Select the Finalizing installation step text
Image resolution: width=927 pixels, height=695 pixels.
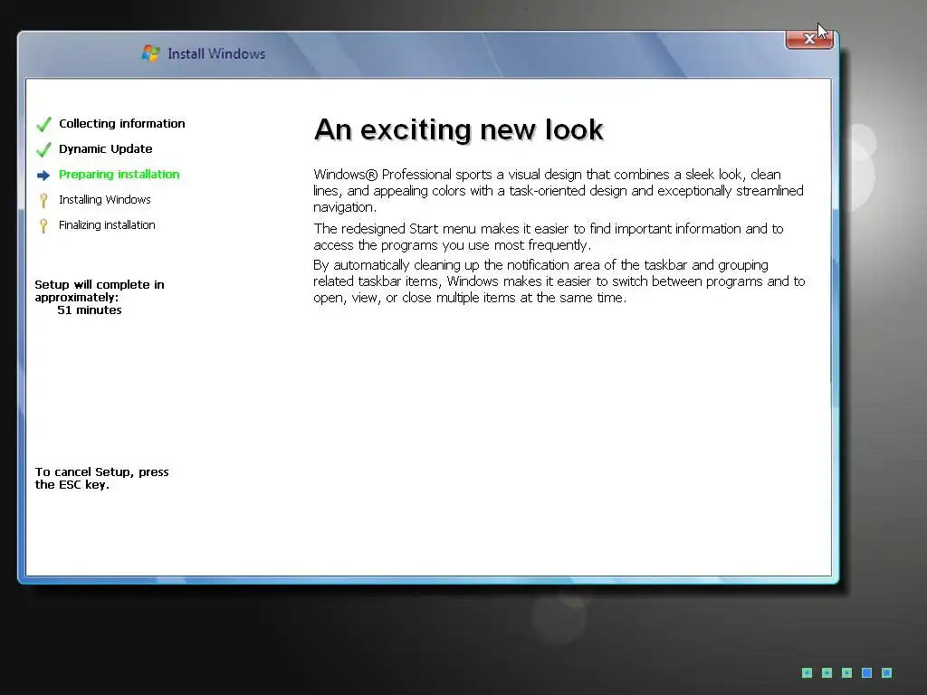107,225
